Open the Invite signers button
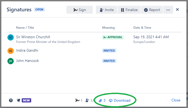Viewport: 188px width, 108px height. coord(106,10)
